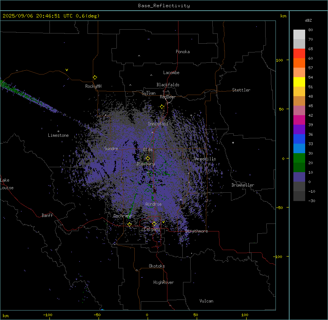Select the Drumheller label
This screenshot has width=328, height=320.
[243, 185]
